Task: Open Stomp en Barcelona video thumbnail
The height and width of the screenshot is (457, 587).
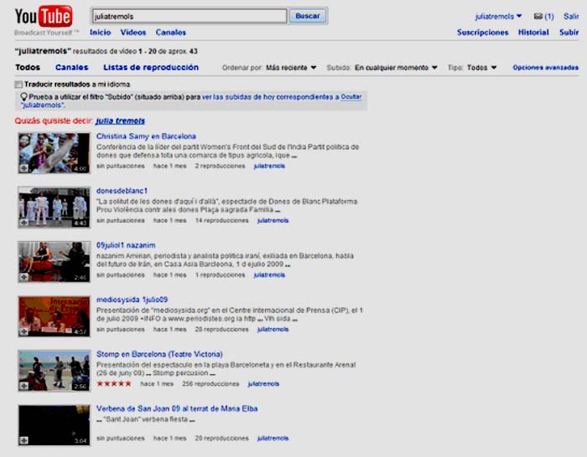Action: (55, 371)
